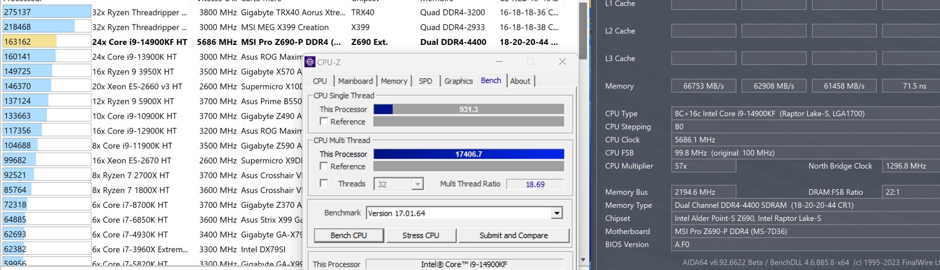This screenshot has height=270, width=940.
Task: Select the 20x Xeon E5-2660 v3 HT row
Action: [152, 86]
